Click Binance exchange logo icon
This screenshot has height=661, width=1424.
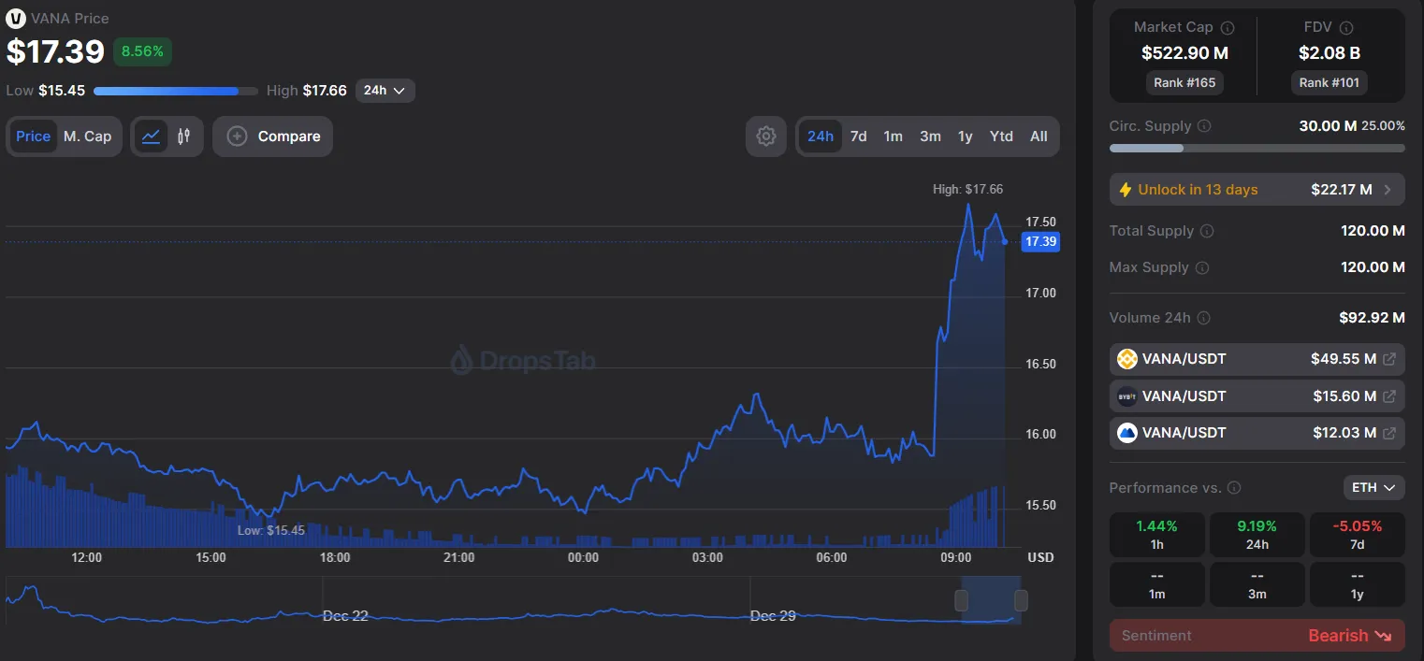pos(1127,359)
